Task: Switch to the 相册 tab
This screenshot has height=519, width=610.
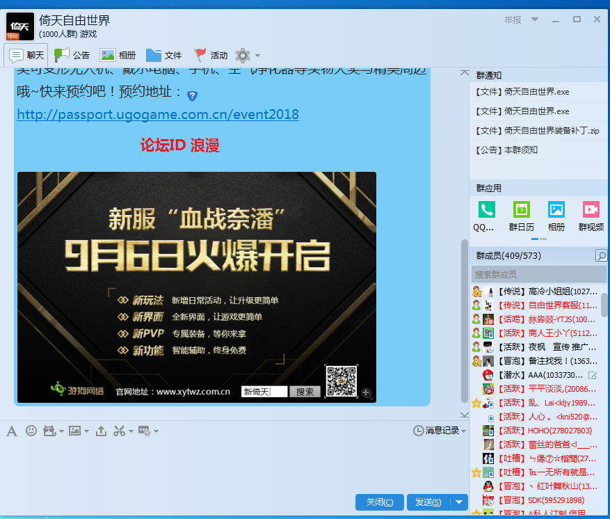Action: point(118,55)
